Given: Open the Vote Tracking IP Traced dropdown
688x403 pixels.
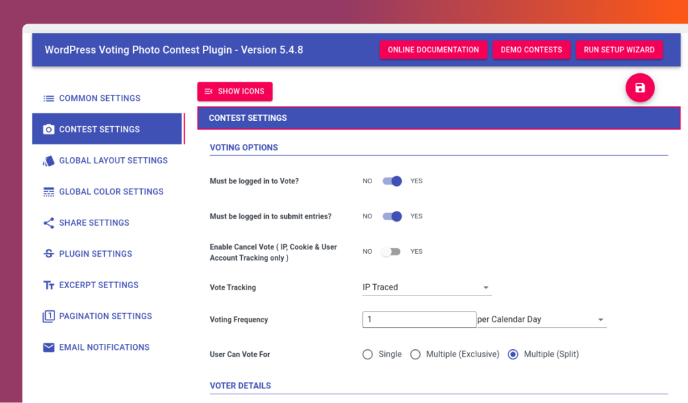Looking at the screenshot, I should click(427, 287).
